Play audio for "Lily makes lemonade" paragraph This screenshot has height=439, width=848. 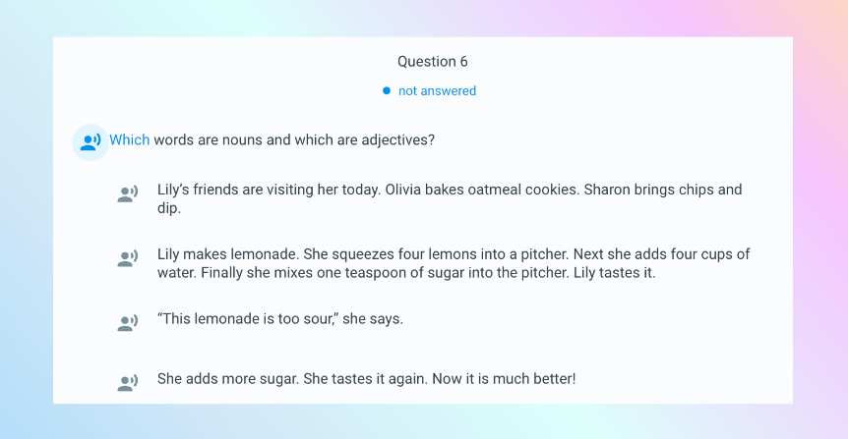coord(127,259)
